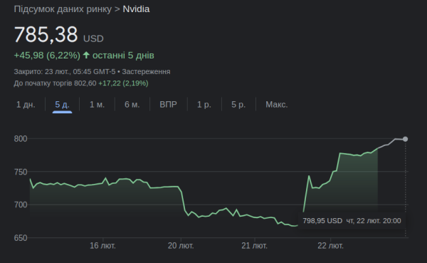Switch chart to 6 м. range

click(132, 105)
